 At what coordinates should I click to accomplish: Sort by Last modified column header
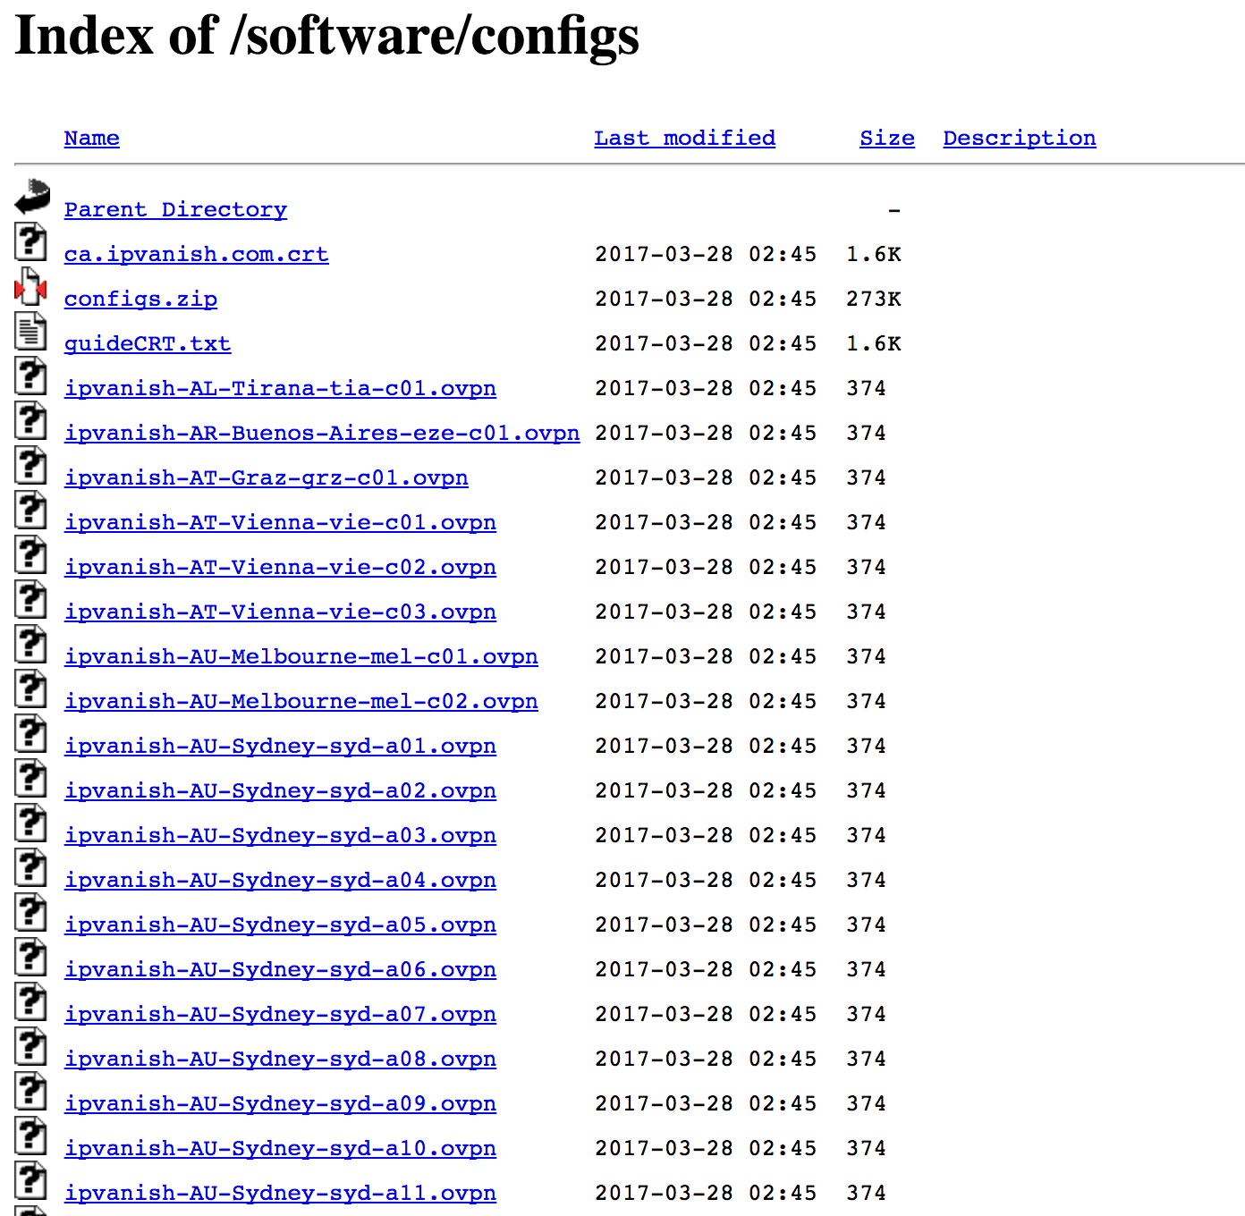pos(684,138)
